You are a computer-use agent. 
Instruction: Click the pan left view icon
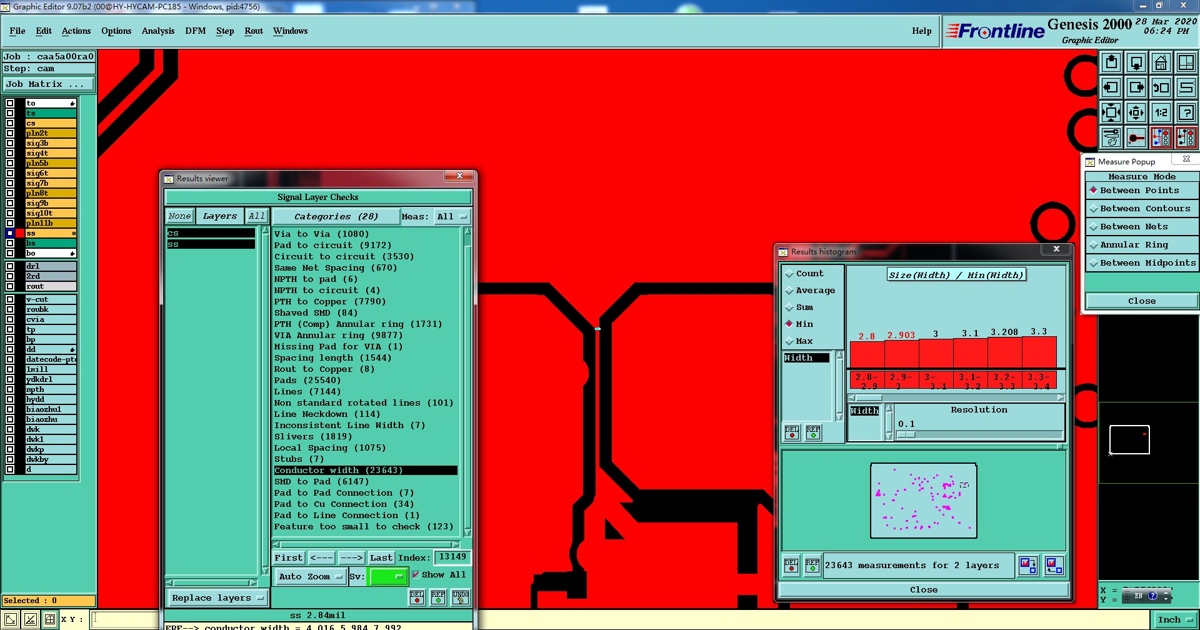coord(1111,87)
